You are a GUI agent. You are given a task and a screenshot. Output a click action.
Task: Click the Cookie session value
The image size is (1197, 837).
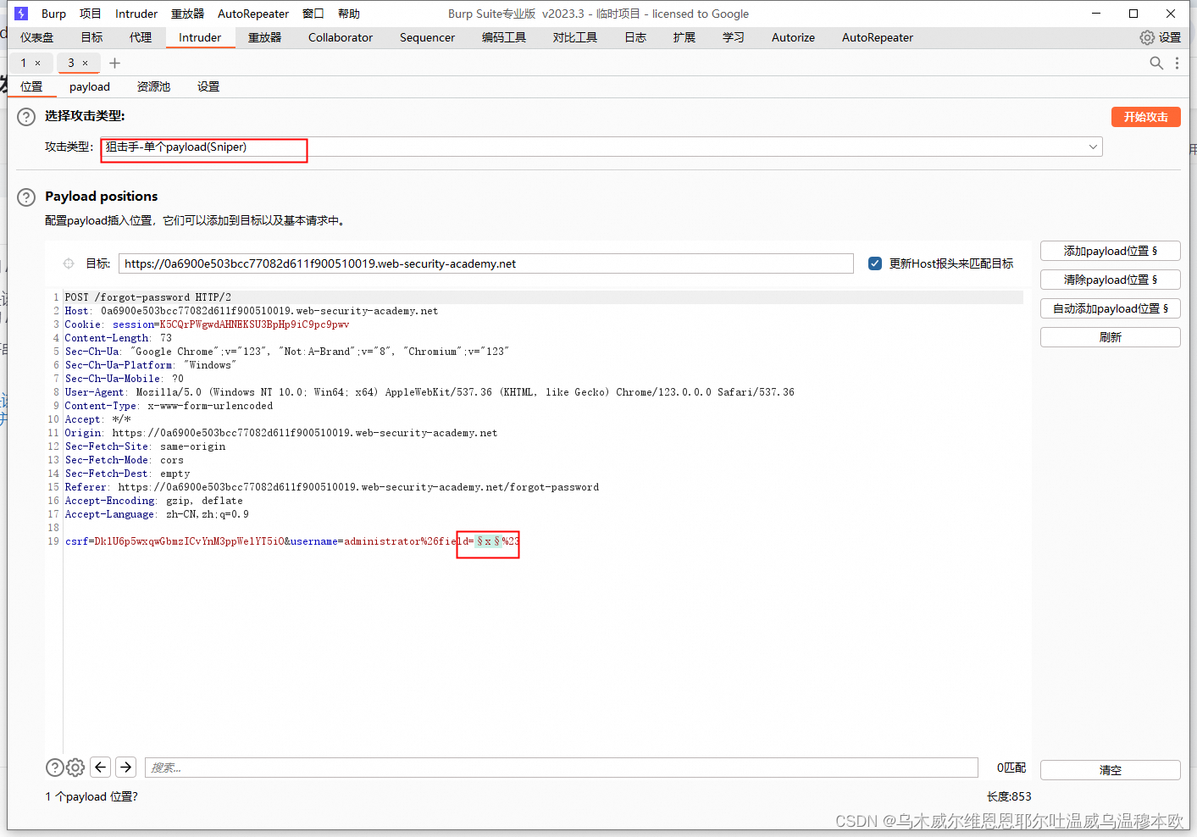254,324
